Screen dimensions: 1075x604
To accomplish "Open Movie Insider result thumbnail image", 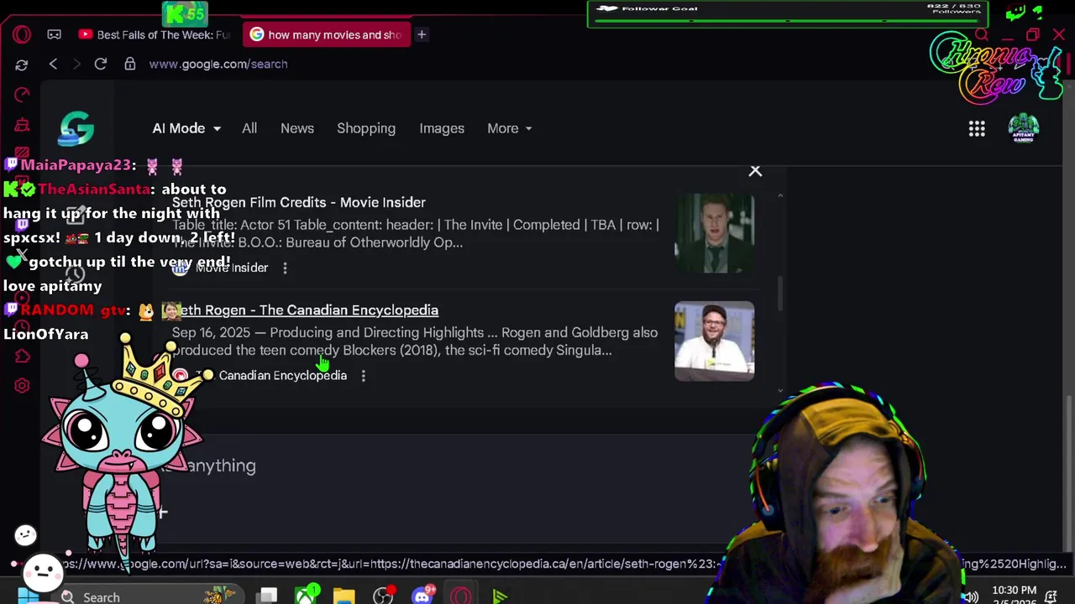I will click(x=714, y=233).
